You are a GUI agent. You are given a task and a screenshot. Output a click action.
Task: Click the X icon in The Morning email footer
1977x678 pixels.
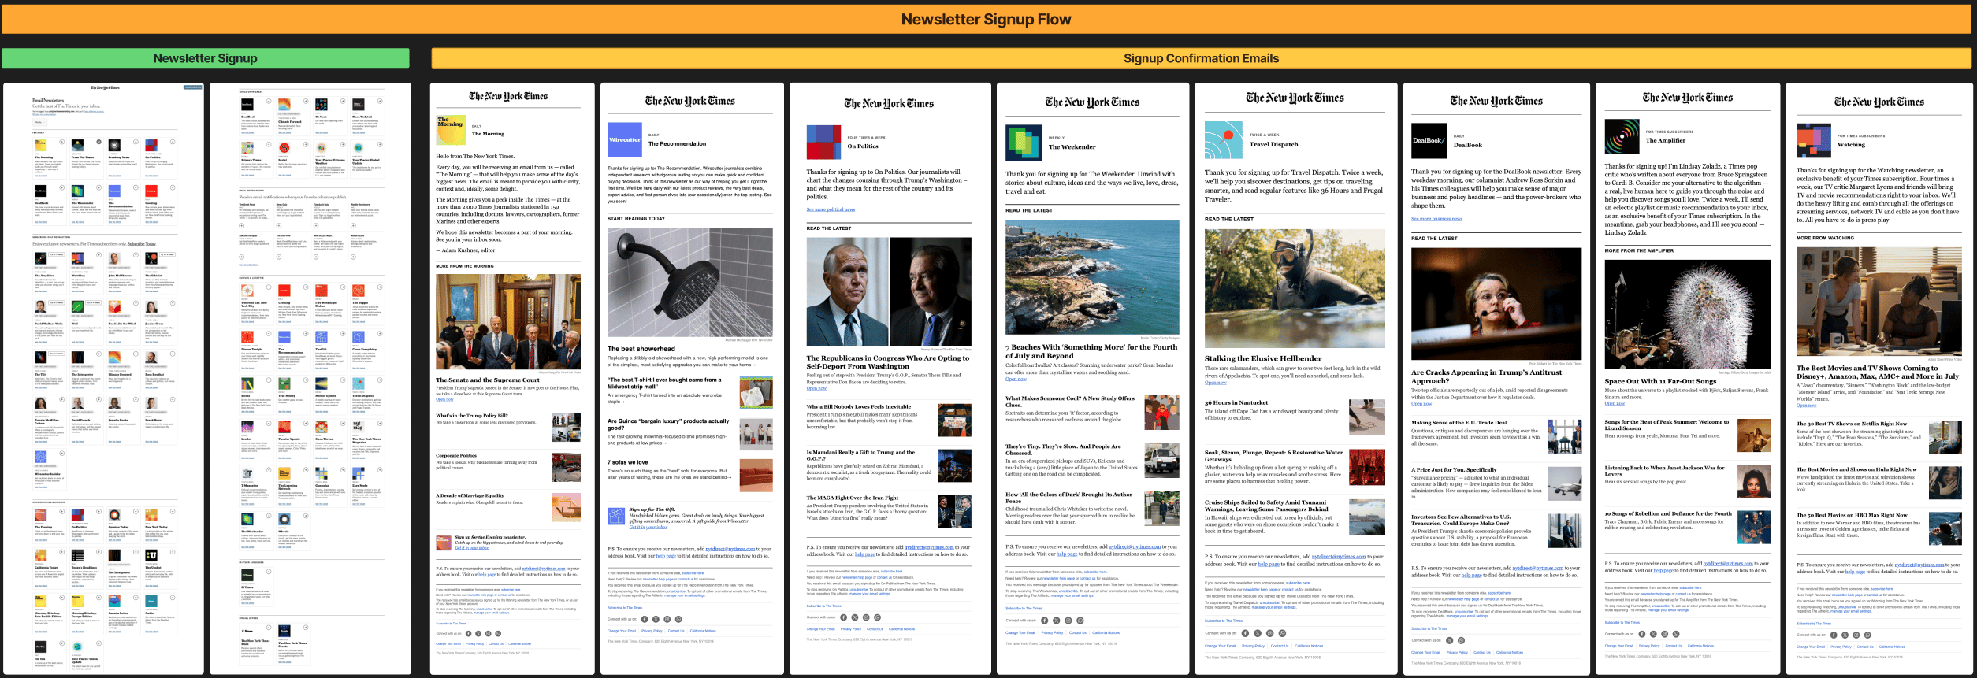click(x=478, y=633)
